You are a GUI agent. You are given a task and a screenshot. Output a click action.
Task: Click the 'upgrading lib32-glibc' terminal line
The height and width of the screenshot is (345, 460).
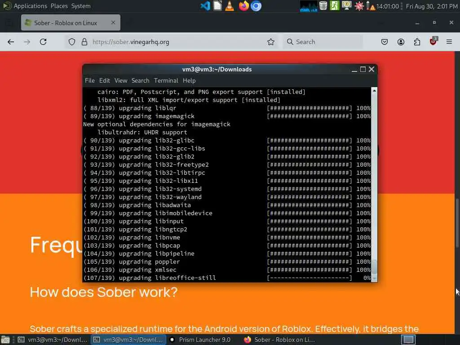[227, 141]
